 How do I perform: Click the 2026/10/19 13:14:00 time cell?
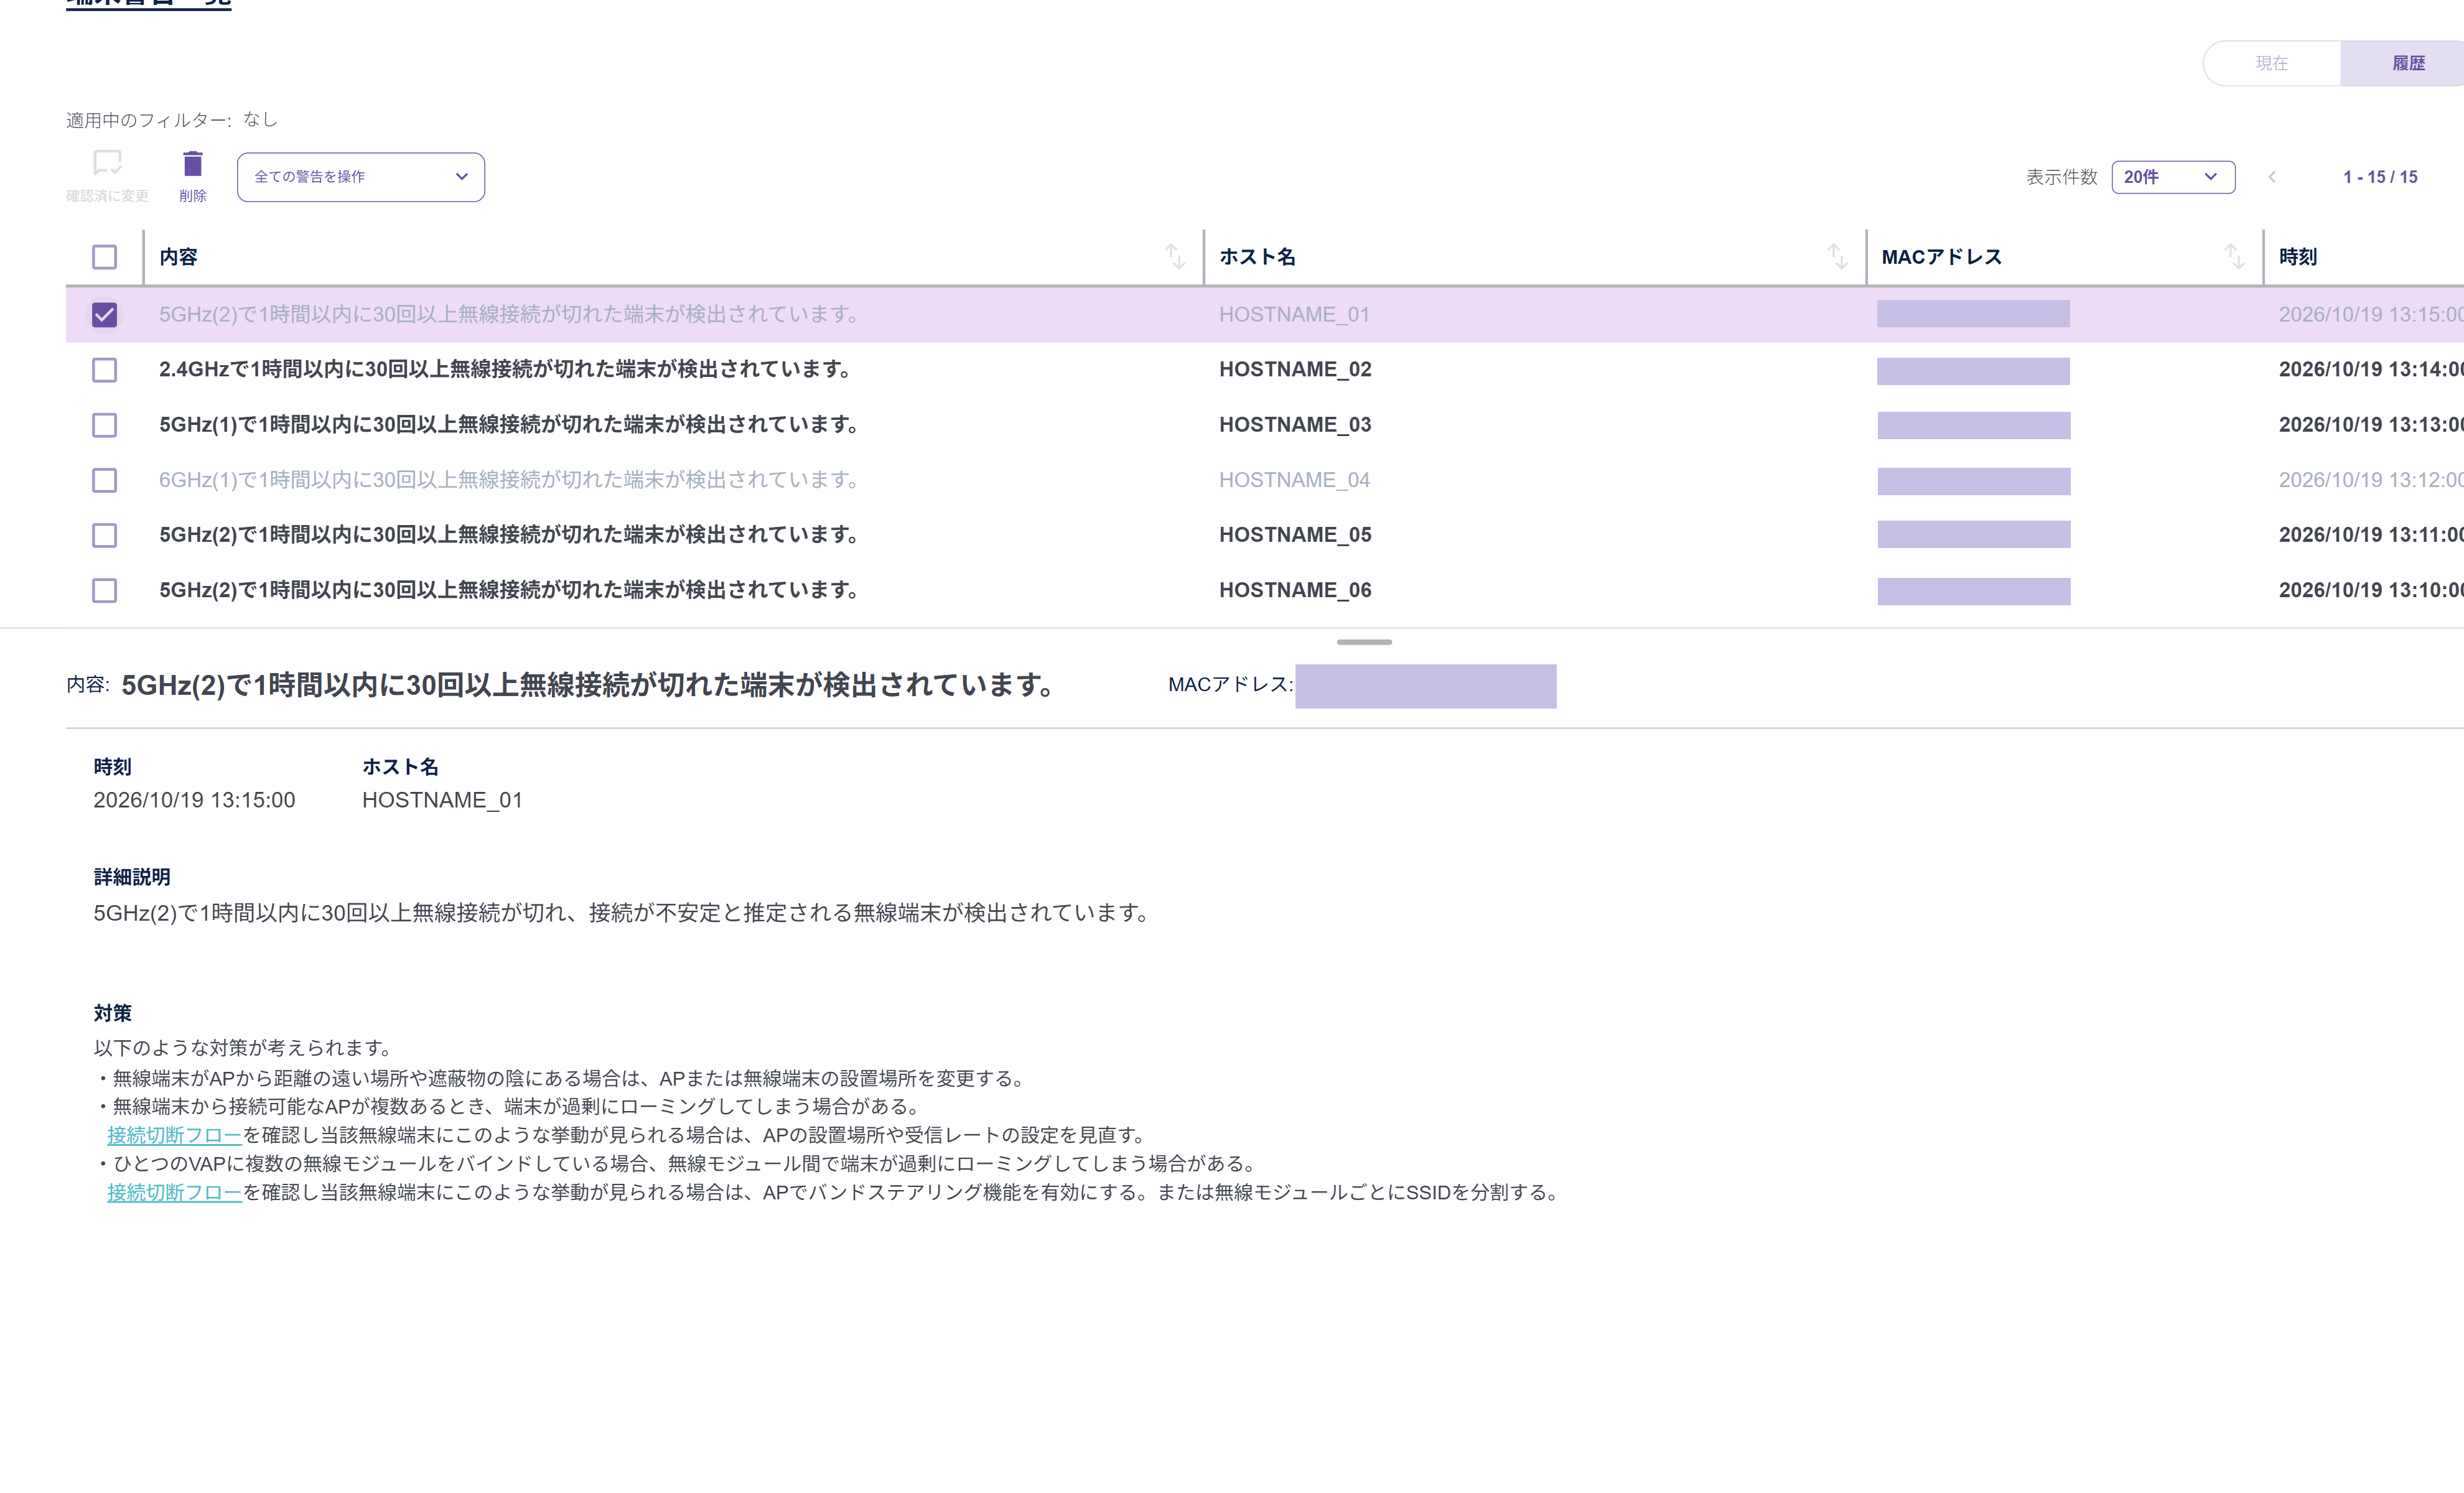coord(2370,370)
